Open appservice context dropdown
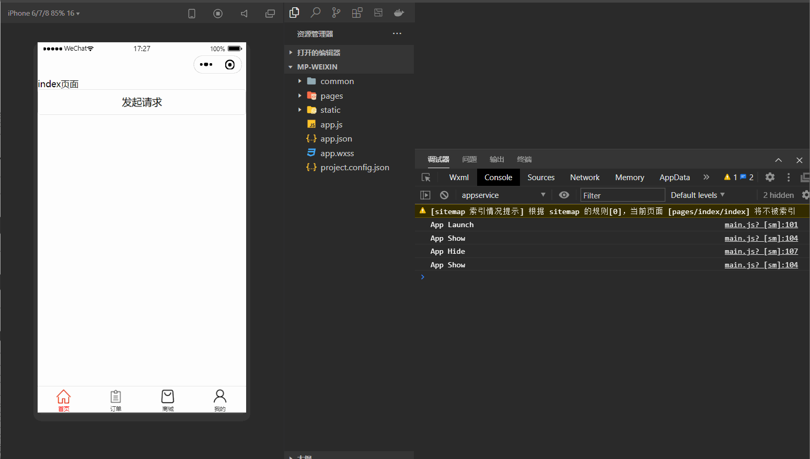The height and width of the screenshot is (459, 810). point(503,195)
